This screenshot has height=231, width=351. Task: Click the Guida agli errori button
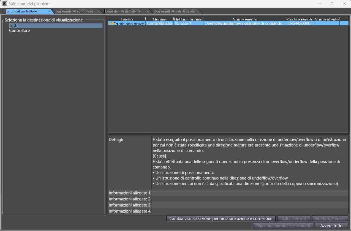click(330, 218)
